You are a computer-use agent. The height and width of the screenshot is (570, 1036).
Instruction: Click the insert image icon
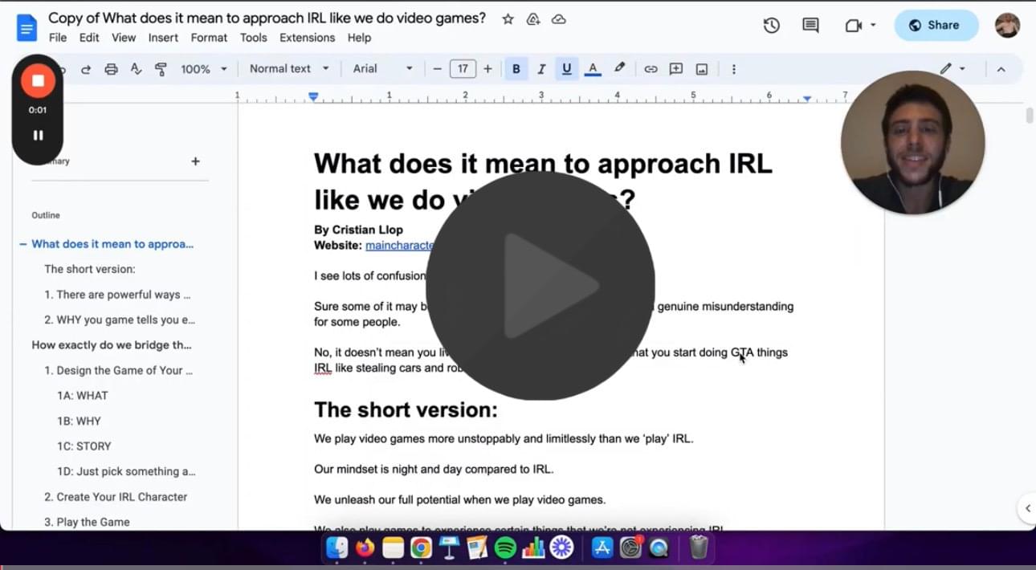click(701, 69)
